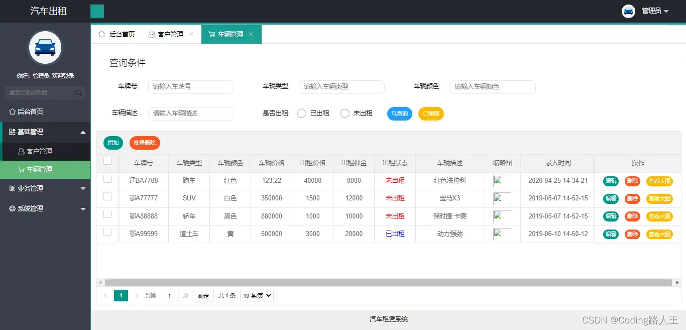The width and height of the screenshot is (686, 330).
Task: Click 编辑 for vehicle 鄂A88888
Action: click(x=611, y=216)
